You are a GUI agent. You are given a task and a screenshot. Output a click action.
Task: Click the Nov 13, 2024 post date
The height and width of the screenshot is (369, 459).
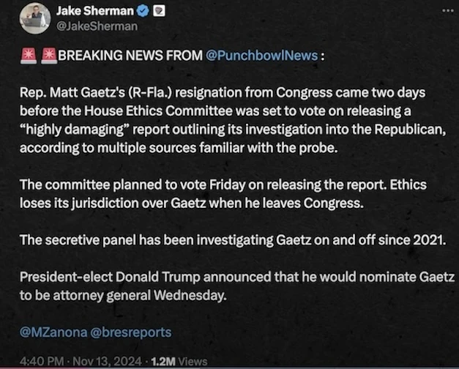108,360
